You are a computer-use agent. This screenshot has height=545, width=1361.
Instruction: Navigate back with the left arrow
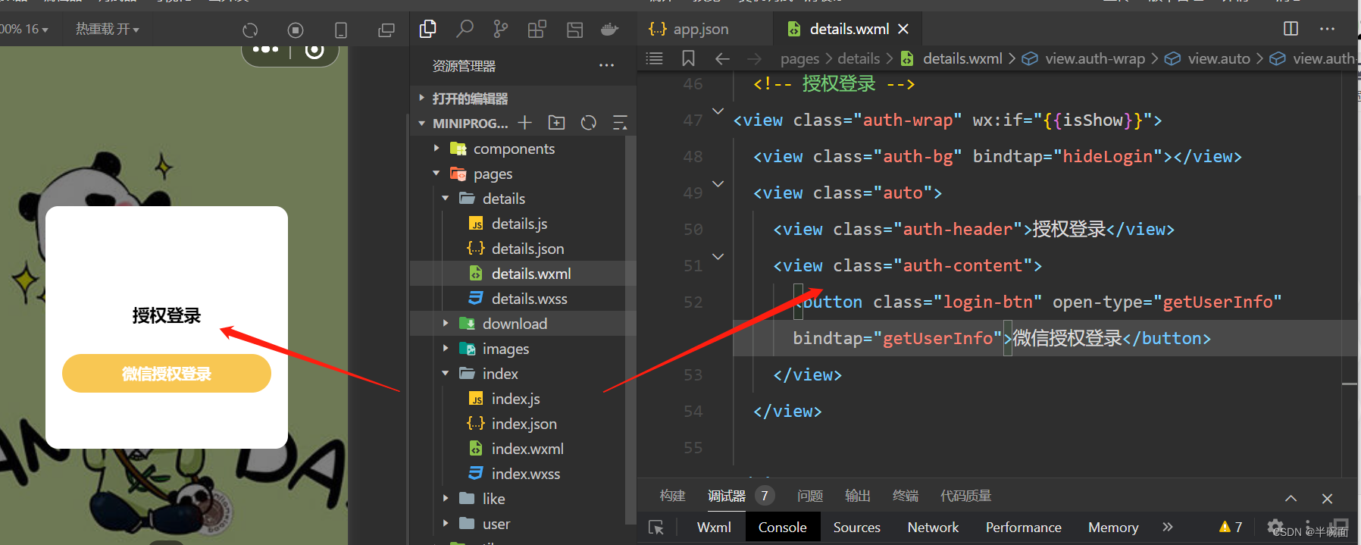point(722,58)
